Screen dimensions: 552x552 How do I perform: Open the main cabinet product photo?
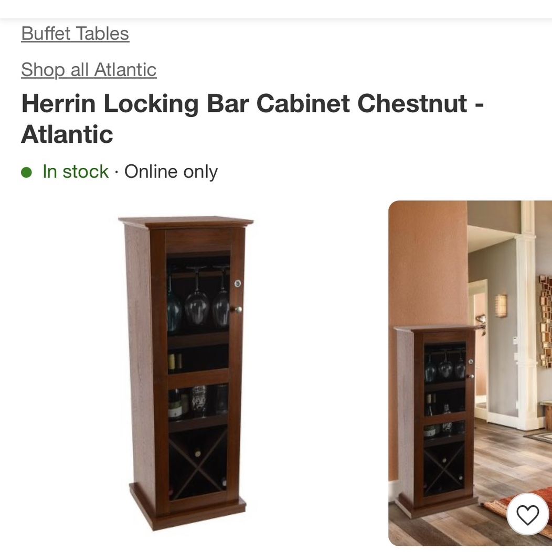(186, 373)
